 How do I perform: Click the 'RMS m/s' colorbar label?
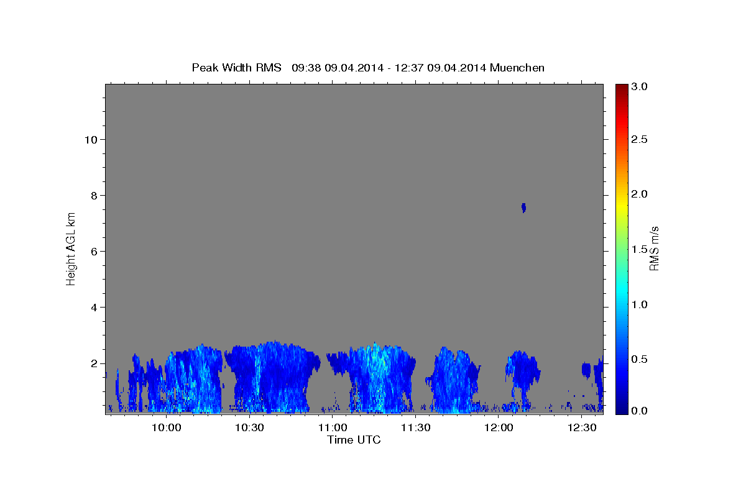coord(654,248)
